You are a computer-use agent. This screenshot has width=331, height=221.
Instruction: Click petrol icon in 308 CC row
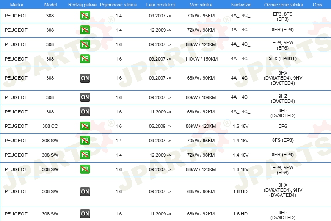85,126
